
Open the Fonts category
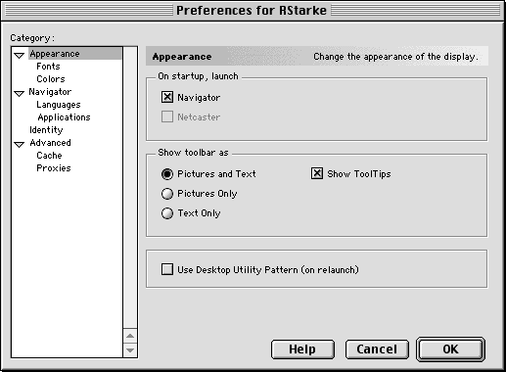coord(48,67)
